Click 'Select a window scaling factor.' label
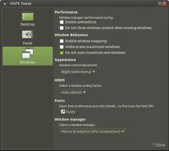Image resolution: width=169 pixels, height=151 pixels. point(80,86)
